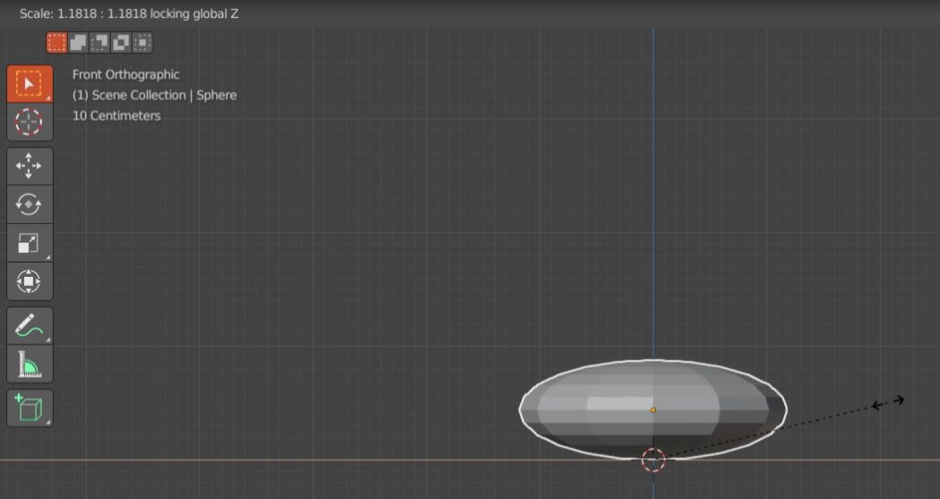Image resolution: width=940 pixels, height=499 pixels.
Task: Switch to Invert selection mode
Action: pos(121,42)
